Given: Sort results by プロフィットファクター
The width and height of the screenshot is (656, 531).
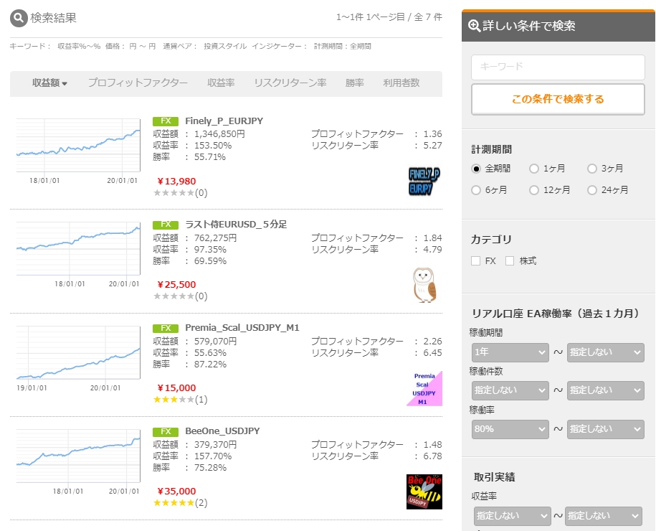Looking at the screenshot, I should tap(138, 83).
